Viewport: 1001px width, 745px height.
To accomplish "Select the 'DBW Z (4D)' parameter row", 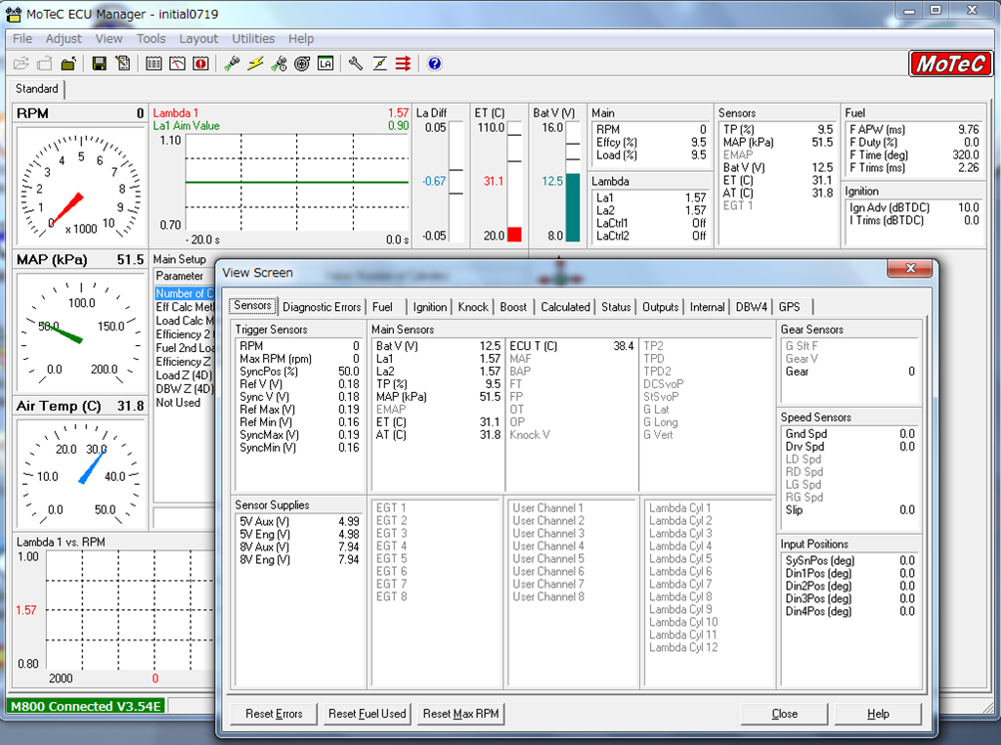I will 185,389.
